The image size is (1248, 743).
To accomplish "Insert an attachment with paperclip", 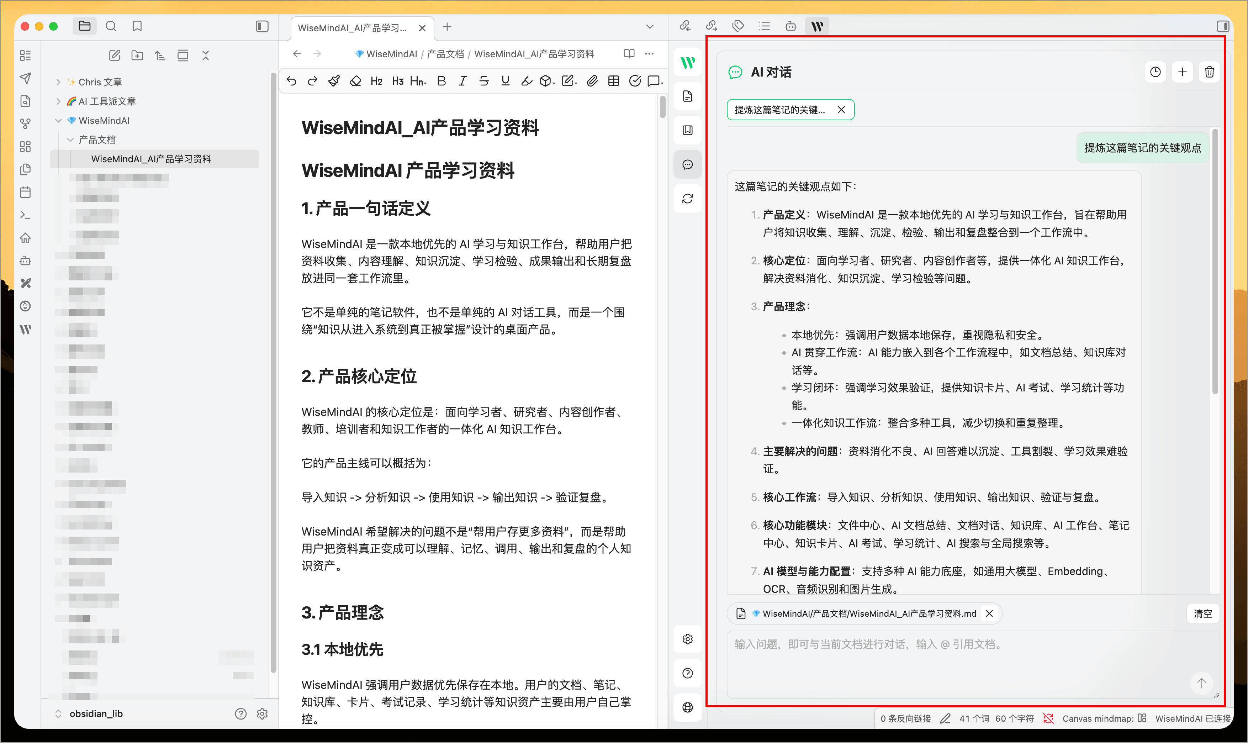I will click(592, 81).
